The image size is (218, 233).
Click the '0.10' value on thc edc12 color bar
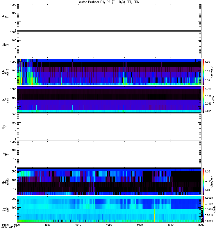coord(207,181)
